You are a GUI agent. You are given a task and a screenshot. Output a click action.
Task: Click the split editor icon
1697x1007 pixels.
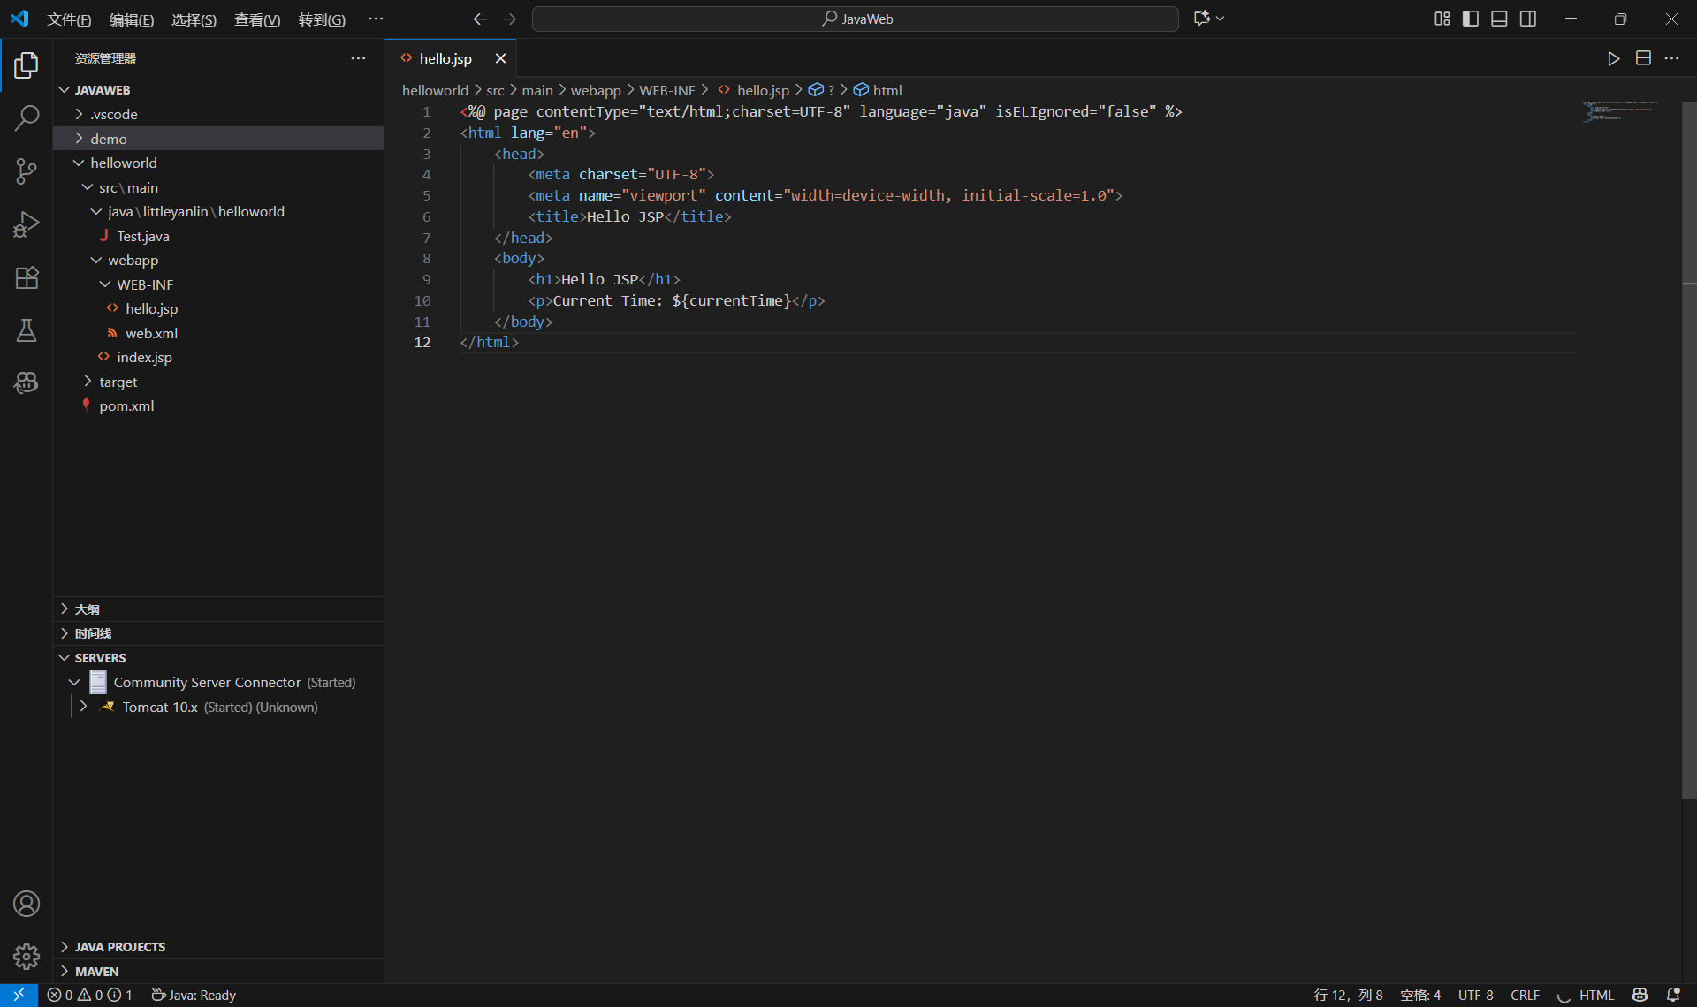(x=1643, y=58)
